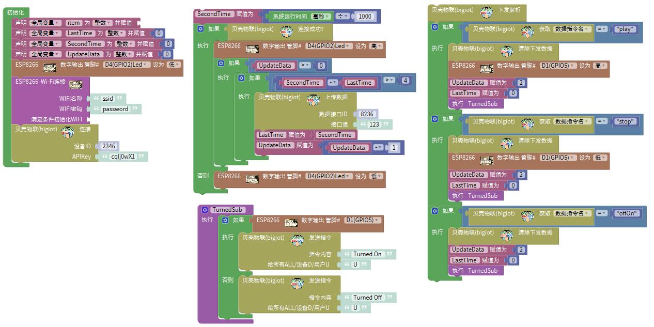
Task: Open the 低 level dropdown in 初始化 block
Action: click(x=174, y=65)
